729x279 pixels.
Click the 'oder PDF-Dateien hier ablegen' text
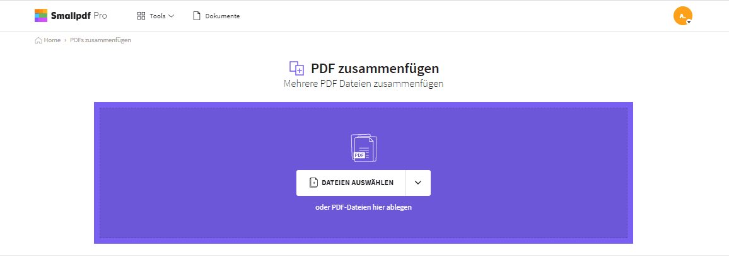tap(364, 207)
